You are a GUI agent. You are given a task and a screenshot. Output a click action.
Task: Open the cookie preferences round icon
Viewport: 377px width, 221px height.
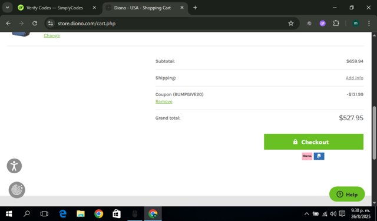17,190
